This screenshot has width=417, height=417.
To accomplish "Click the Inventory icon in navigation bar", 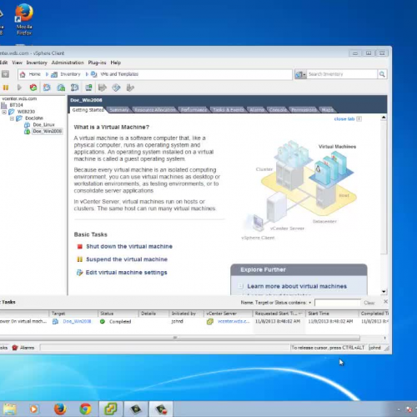I will 54,74.
